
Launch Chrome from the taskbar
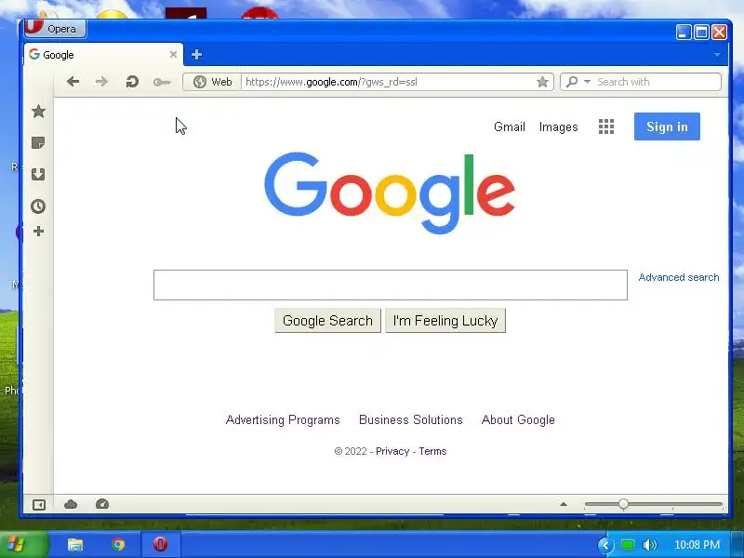pos(118,544)
